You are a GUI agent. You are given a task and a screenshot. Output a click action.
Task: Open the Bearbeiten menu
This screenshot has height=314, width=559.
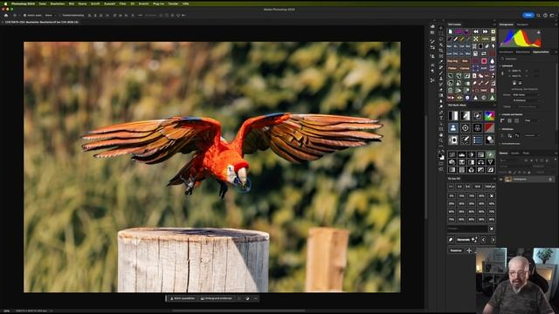coord(58,3)
